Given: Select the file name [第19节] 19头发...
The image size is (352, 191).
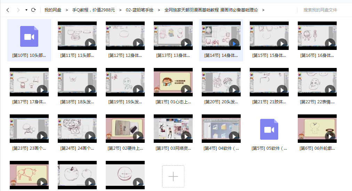Looking at the screenshot, I should click(x=125, y=102).
